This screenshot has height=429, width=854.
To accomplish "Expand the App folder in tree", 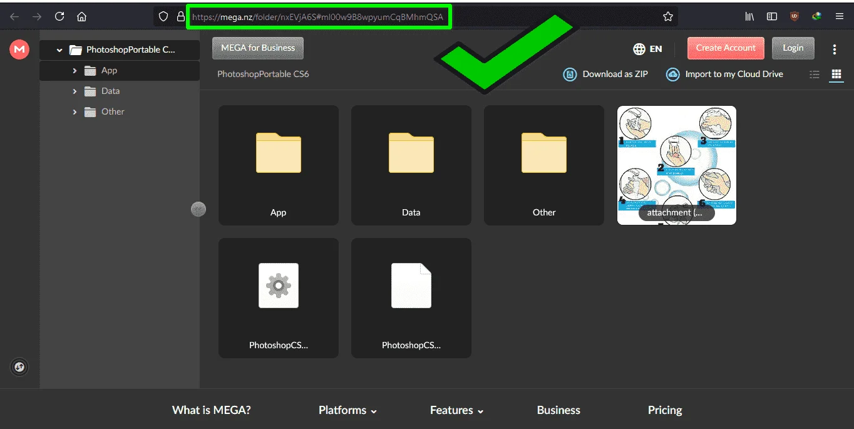I will click(75, 71).
